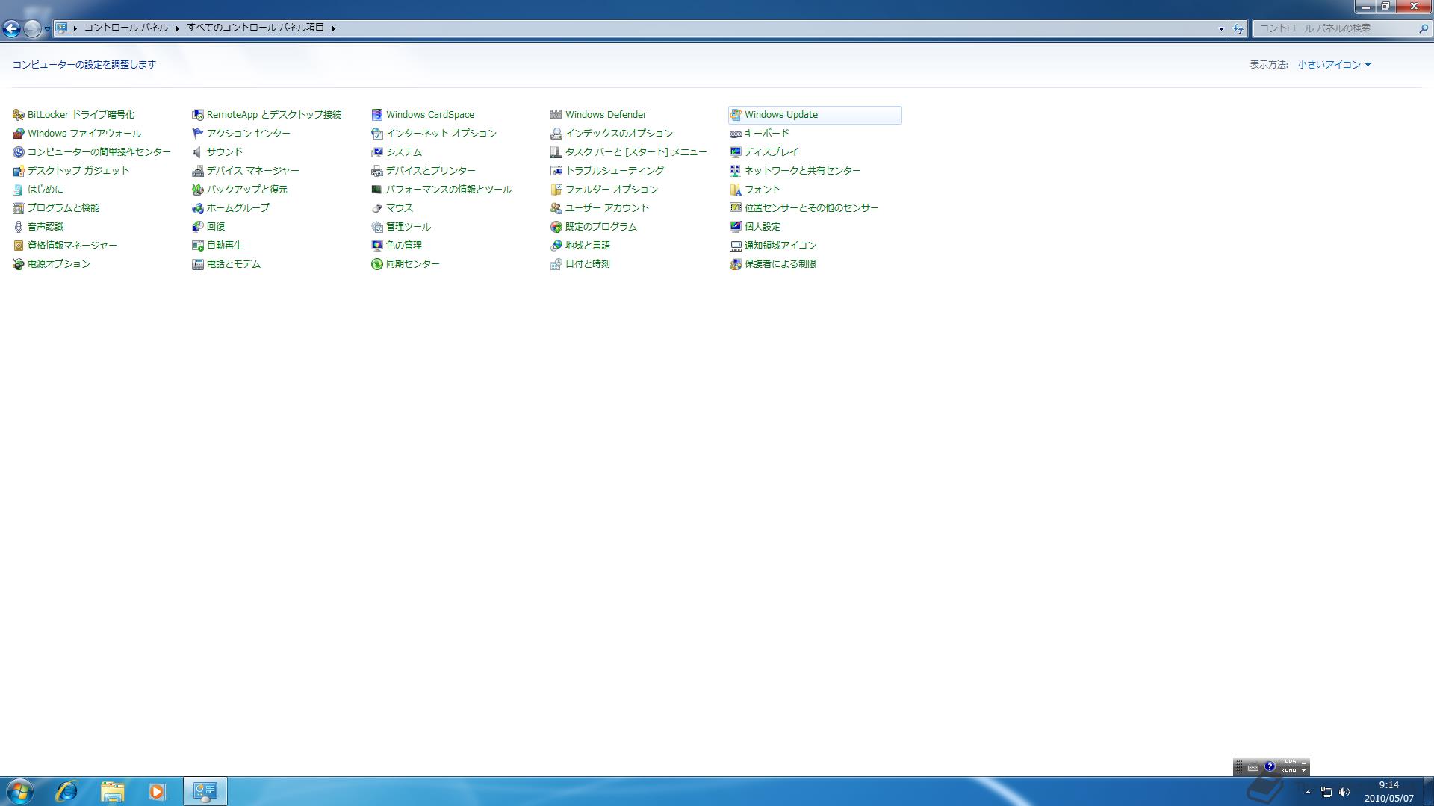
Task: Click the Back navigation button
Action: click(x=11, y=28)
